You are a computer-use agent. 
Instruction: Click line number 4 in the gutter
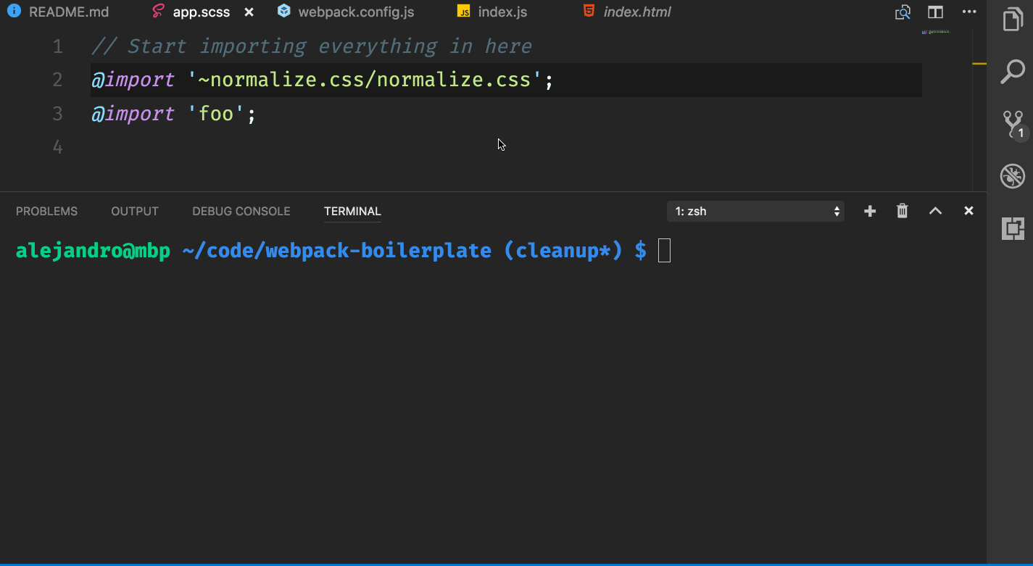[x=58, y=147]
